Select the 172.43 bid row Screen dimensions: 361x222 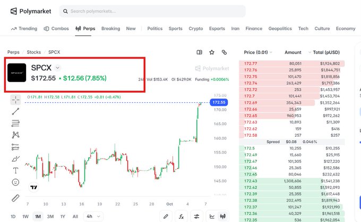point(292,181)
